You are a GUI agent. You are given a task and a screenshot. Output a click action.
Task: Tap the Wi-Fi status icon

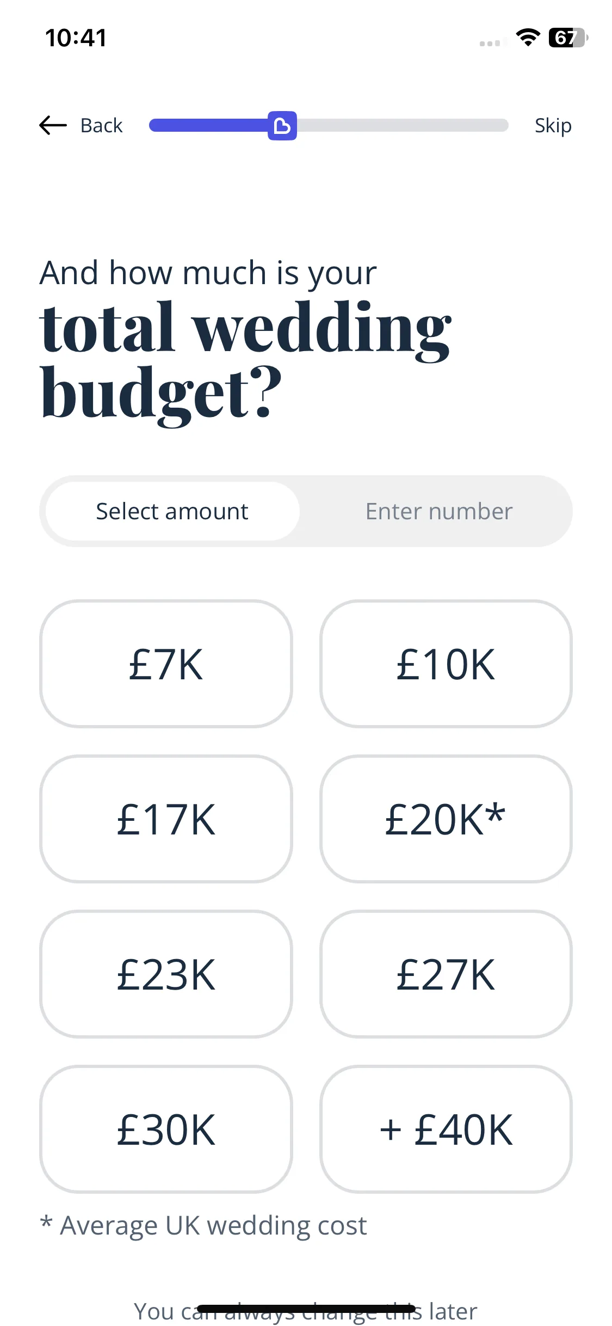pos(528,38)
